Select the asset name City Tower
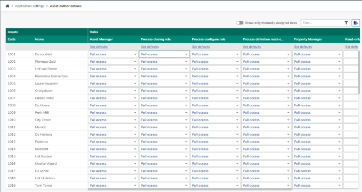This screenshot has width=362, height=192. coord(43,120)
